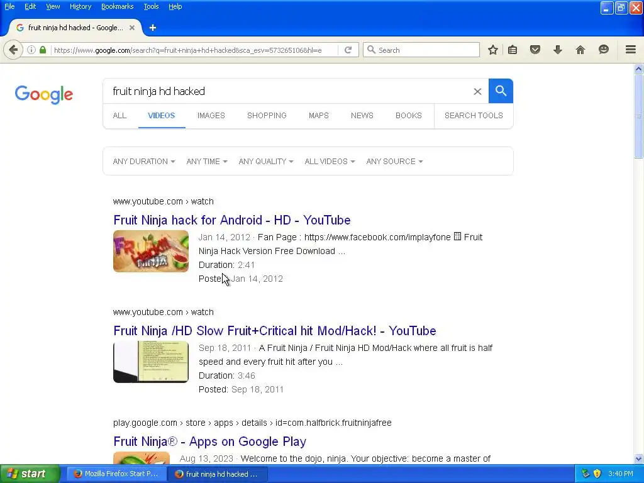The width and height of the screenshot is (644, 483).
Task: Click the page scrollbar up arrow
Action: coord(638,69)
